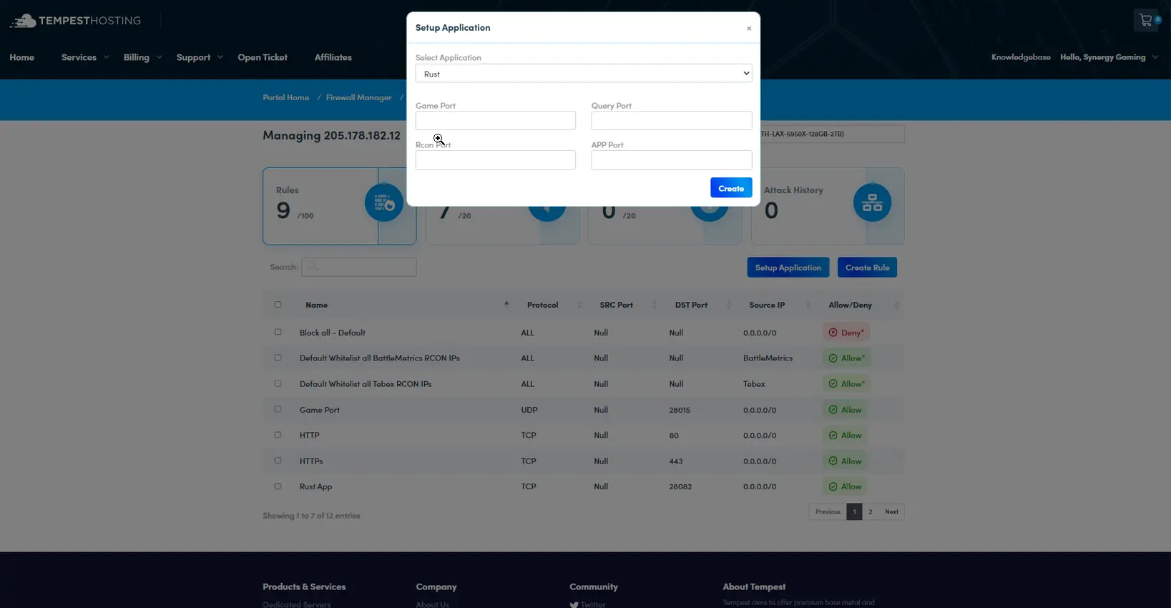Click Allow status icon for Rust App
The height and width of the screenshot is (608, 1171).
pos(833,486)
